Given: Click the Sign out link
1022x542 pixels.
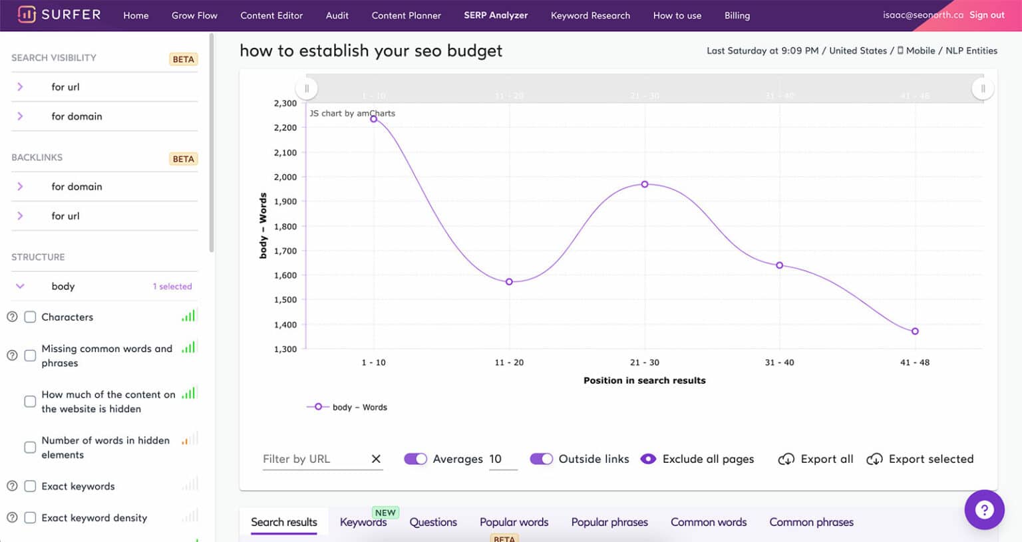Looking at the screenshot, I should tap(987, 15).
